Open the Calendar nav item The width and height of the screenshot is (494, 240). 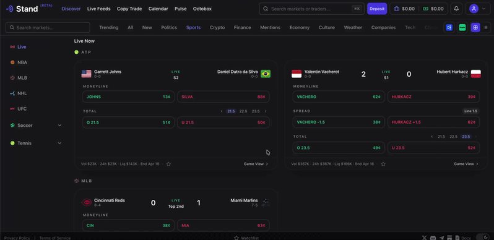158,9
